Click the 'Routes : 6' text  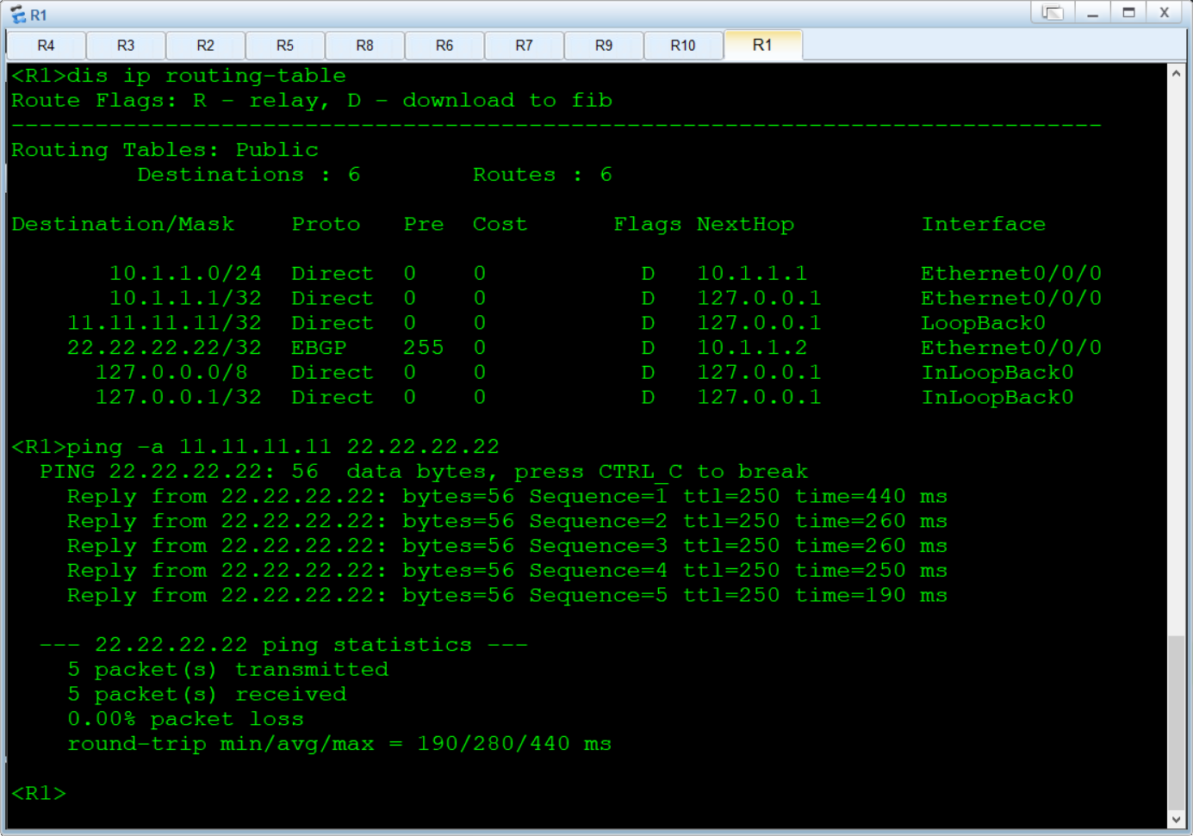coord(543,175)
